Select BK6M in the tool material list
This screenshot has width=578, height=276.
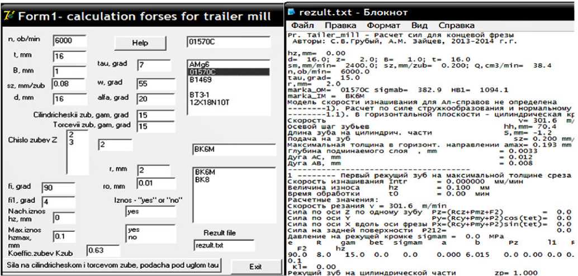click(x=205, y=173)
